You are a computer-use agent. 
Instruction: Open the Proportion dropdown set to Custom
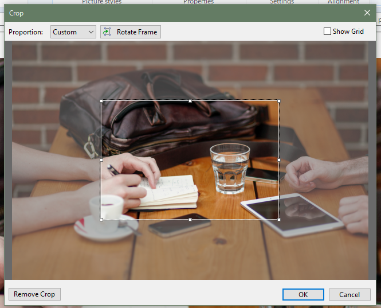(x=73, y=32)
